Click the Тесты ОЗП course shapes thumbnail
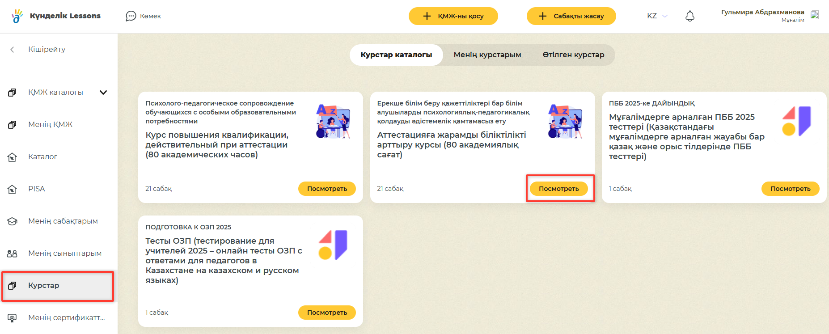Screen dimensions: 829x334 tap(333, 245)
